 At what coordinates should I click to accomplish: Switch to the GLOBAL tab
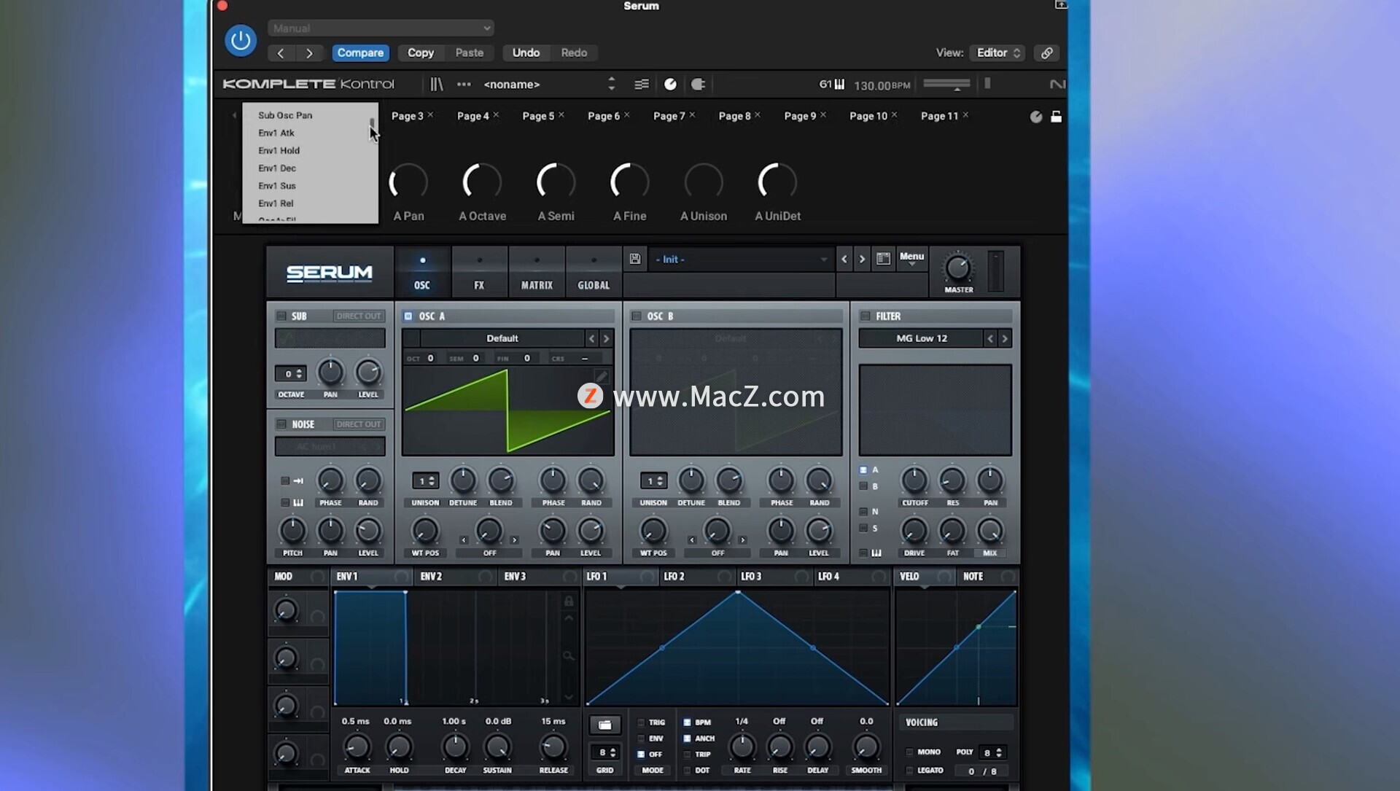click(x=594, y=272)
